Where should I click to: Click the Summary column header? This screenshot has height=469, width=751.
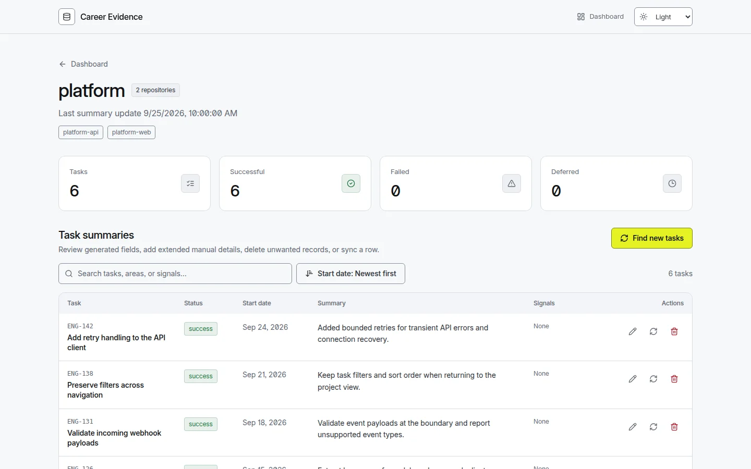point(332,303)
